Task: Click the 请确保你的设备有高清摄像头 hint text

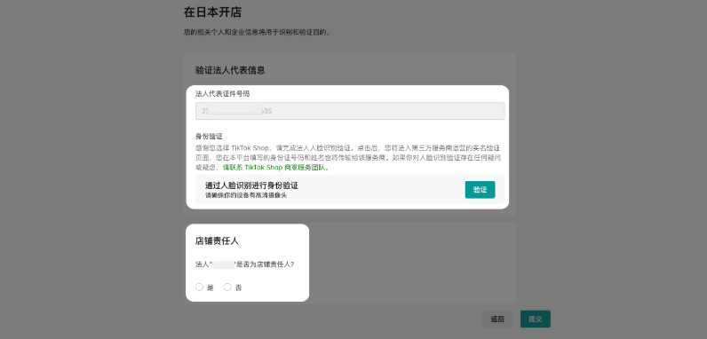Action: pos(246,195)
